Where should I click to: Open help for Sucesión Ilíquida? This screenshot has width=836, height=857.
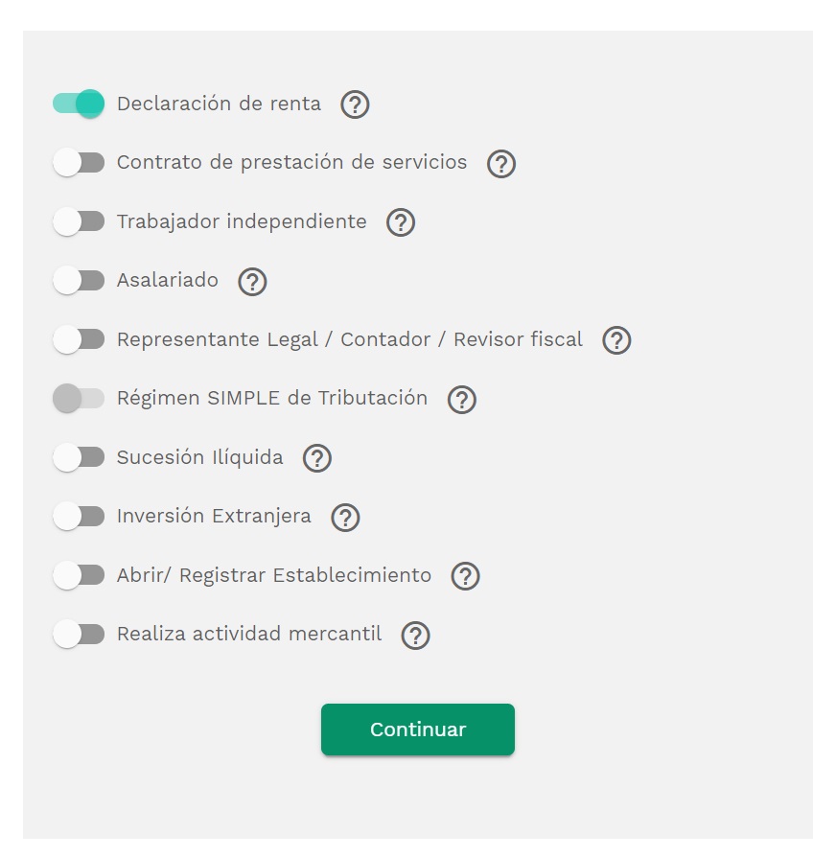click(316, 458)
